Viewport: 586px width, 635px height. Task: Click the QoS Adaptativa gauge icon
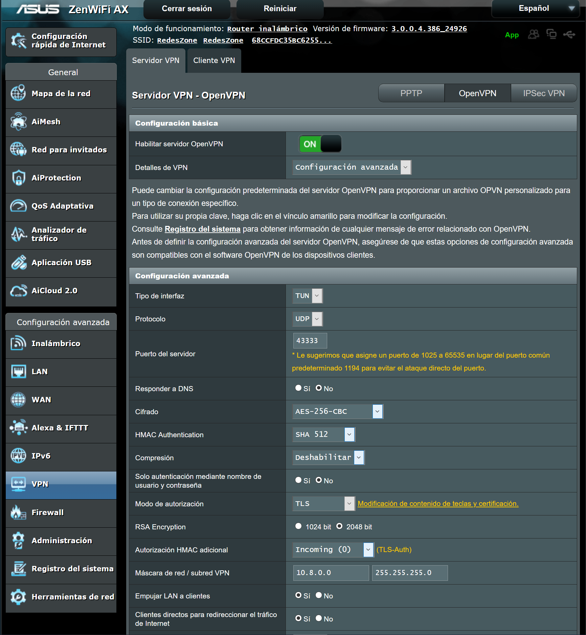18,206
